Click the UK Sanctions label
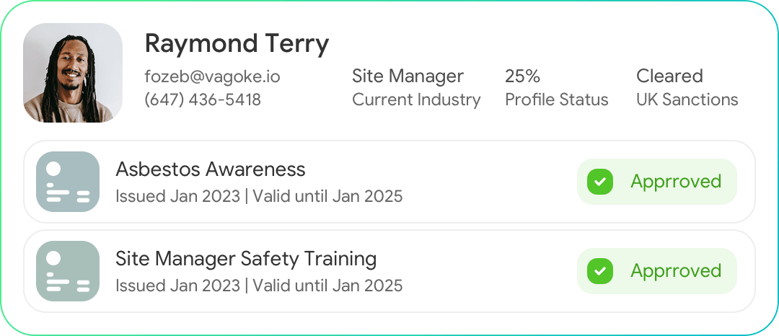This screenshot has height=336, width=779. (x=687, y=100)
